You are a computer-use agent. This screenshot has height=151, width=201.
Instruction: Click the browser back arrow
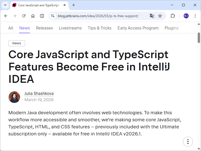[x=6, y=16]
